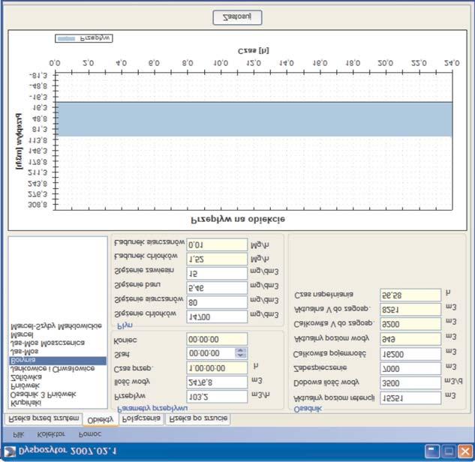Switch to the Rzeka przed zrzutem tab
Screen dimensions: 475x462
click(x=44, y=419)
